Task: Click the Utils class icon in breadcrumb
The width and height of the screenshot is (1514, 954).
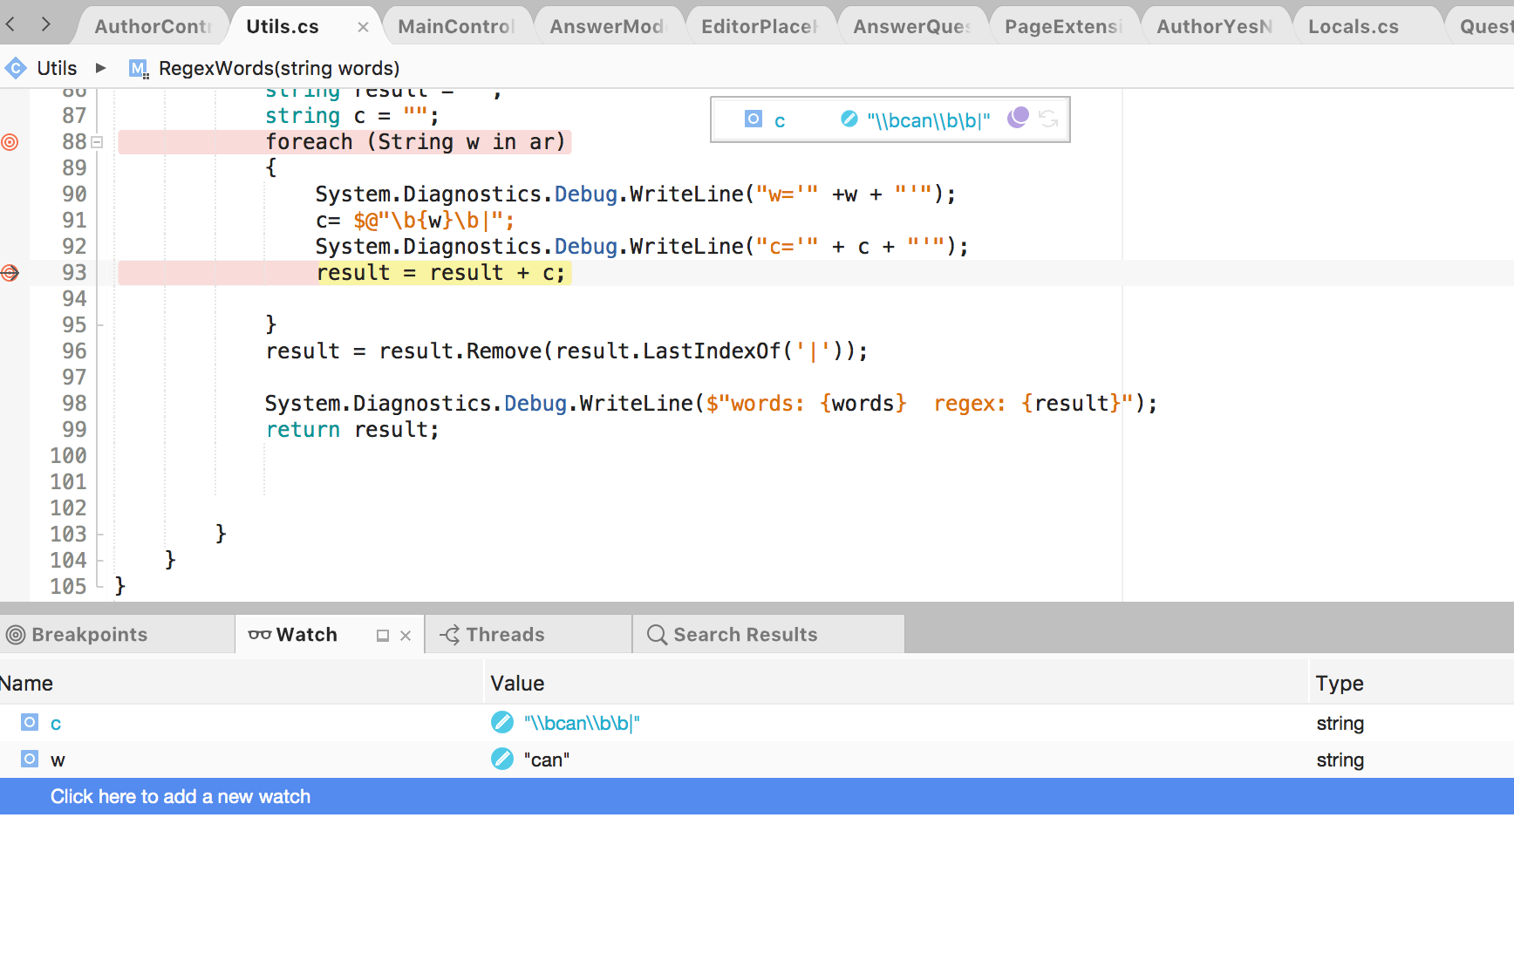Action: click(x=16, y=68)
